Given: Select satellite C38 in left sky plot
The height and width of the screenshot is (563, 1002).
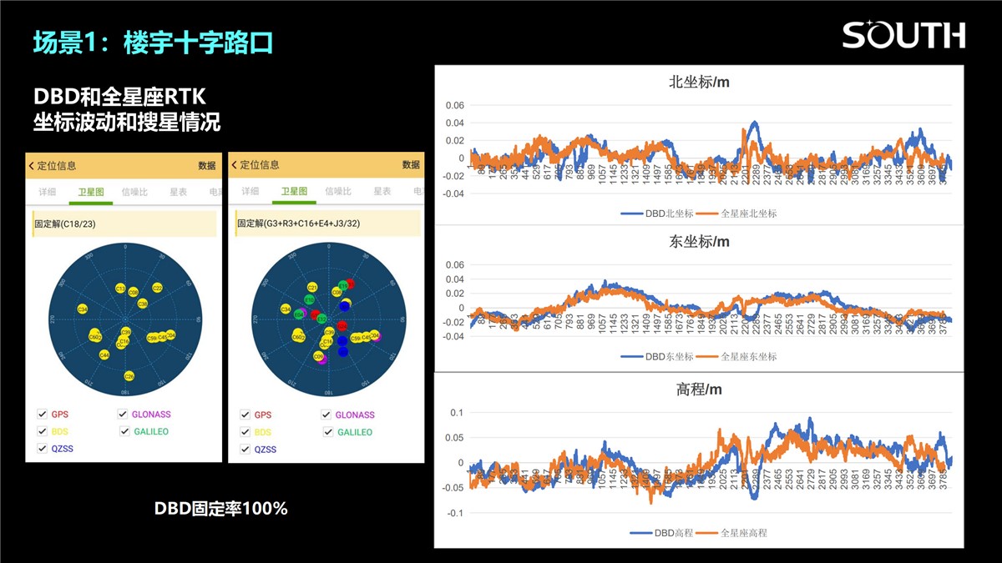Looking at the screenshot, I should tap(143, 304).
